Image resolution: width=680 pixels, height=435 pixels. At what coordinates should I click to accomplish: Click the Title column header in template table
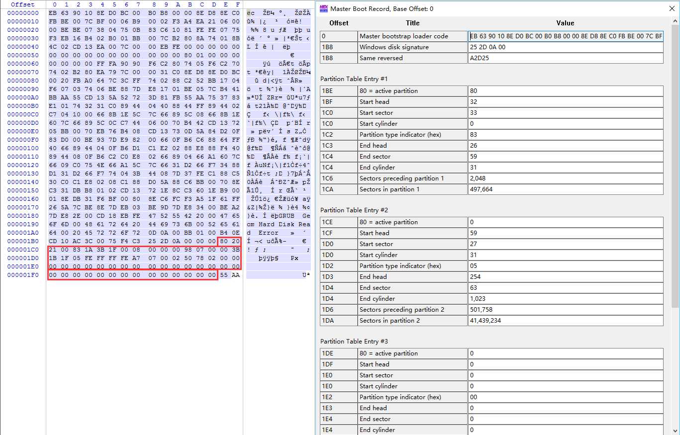click(413, 23)
